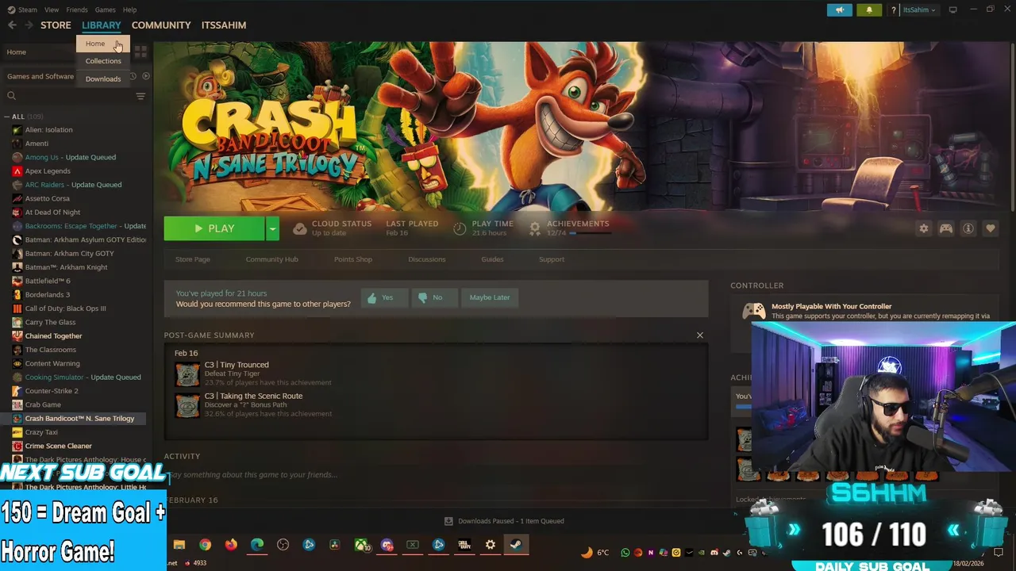Click the achievements trophy icon
Image resolution: width=1016 pixels, height=571 pixels.
coord(535,228)
